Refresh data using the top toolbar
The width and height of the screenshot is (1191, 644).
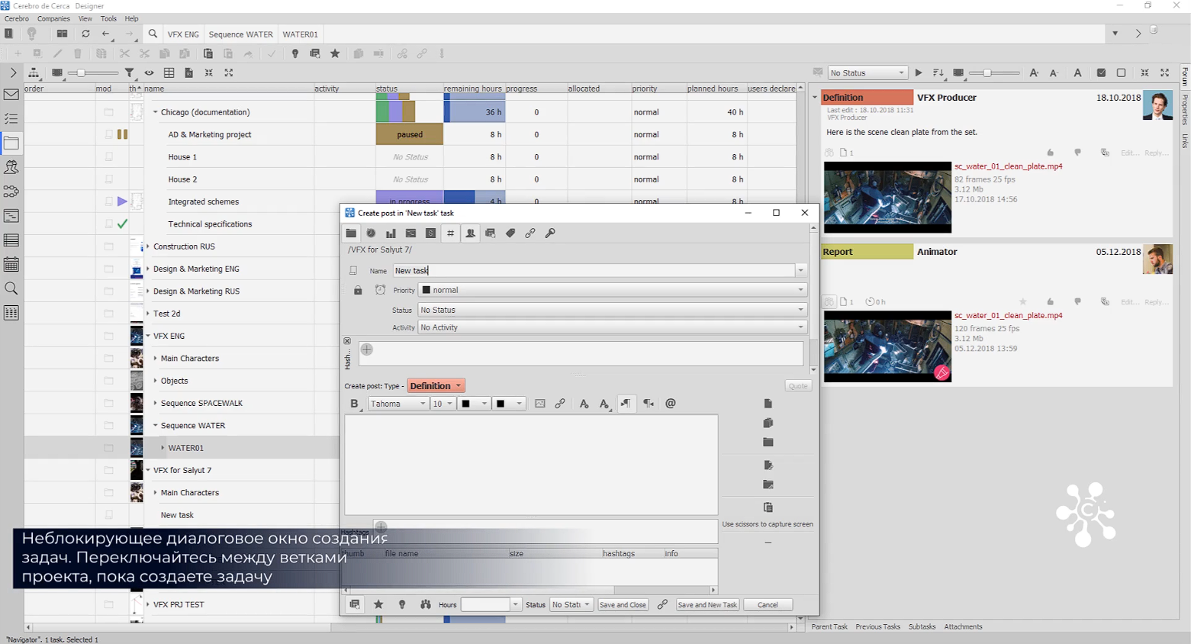coord(85,34)
